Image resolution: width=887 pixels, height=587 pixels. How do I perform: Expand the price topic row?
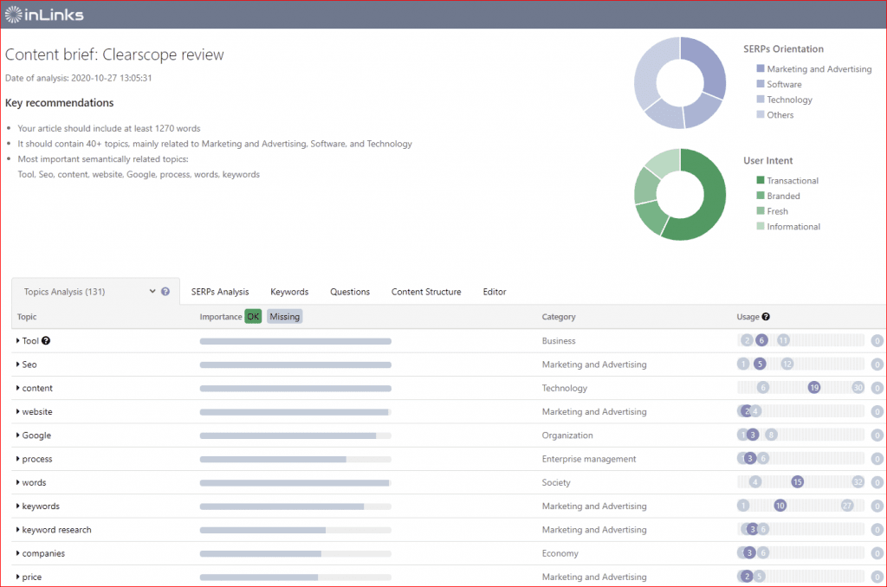point(17,577)
